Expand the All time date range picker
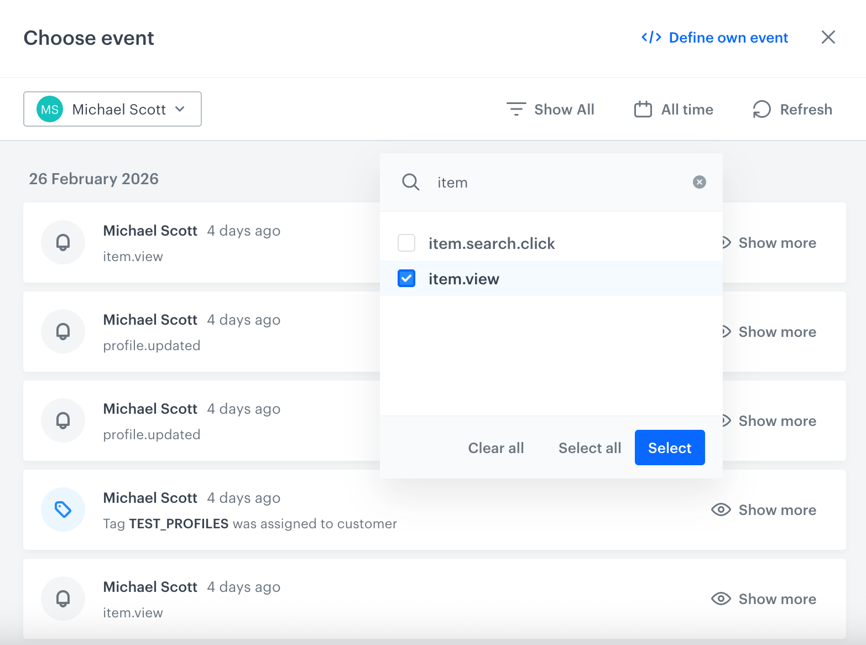This screenshot has width=866, height=645. click(x=687, y=110)
